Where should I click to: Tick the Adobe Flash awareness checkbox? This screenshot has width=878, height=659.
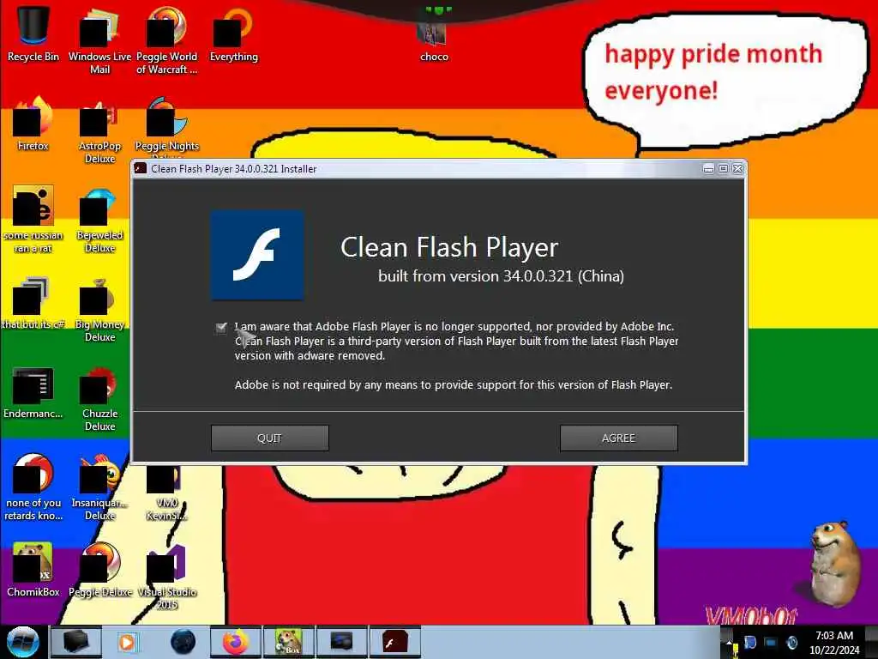coord(221,327)
